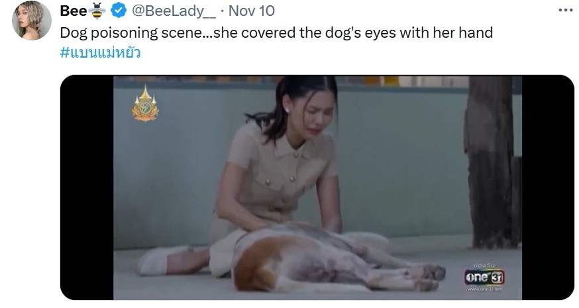The width and height of the screenshot is (579, 308).
Task: Click the www.one31.net text in video
Action: coord(484,289)
